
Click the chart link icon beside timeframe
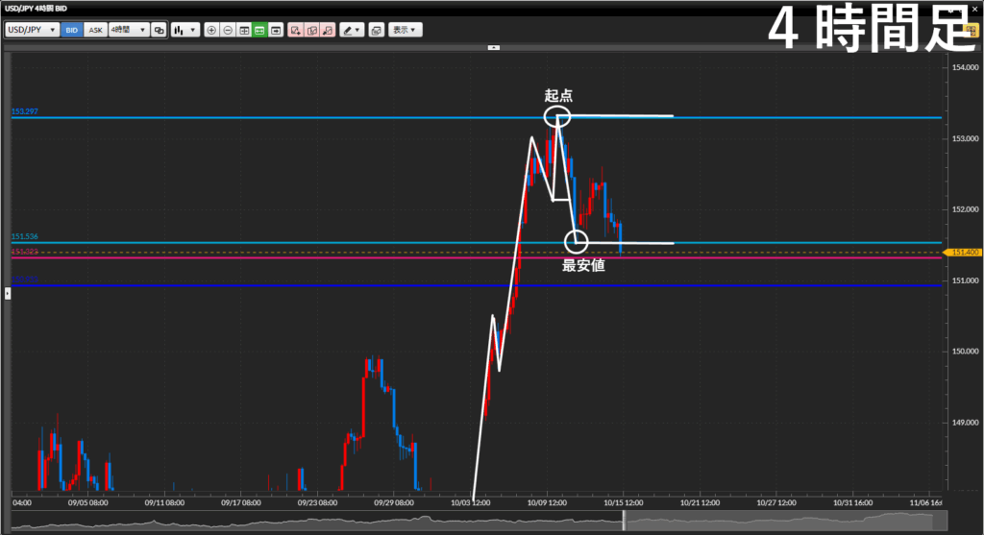(x=160, y=30)
